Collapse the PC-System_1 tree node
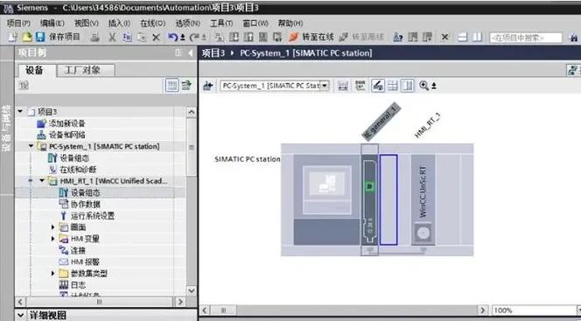The height and width of the screenshot is (321, 581). pyautogui.click(x=31, y=146)
